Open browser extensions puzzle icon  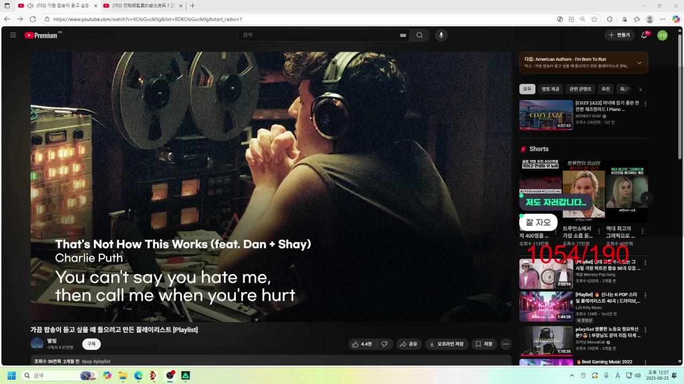coord(610,19)
